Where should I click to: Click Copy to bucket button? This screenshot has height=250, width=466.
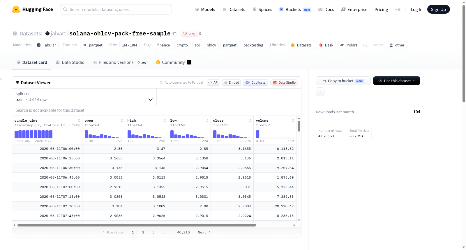pyautogui.click(x=343, y=81)
